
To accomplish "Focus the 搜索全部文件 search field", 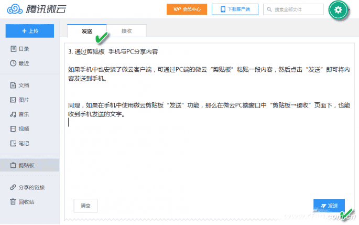I will pos(293,9).
